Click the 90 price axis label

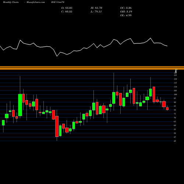[175, 102]
